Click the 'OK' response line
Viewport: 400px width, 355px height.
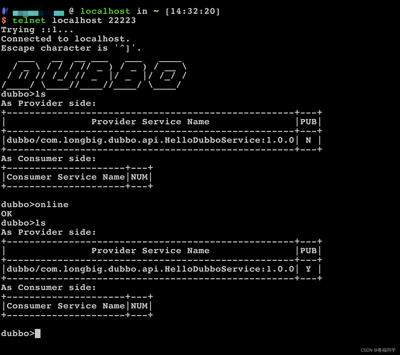(x=7, y=214)
